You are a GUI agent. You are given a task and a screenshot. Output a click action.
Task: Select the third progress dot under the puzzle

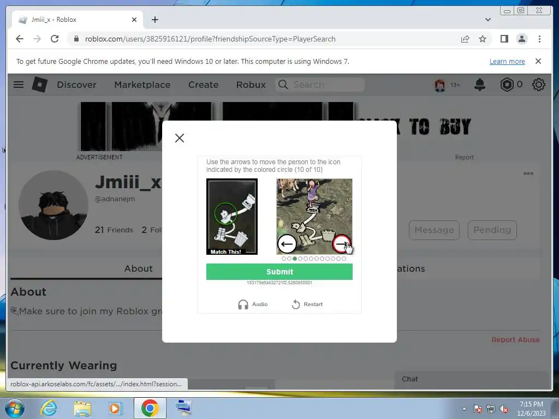[x=295, y=259]
